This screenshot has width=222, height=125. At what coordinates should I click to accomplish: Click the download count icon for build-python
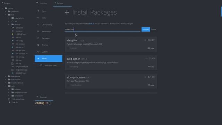(146, 59)
